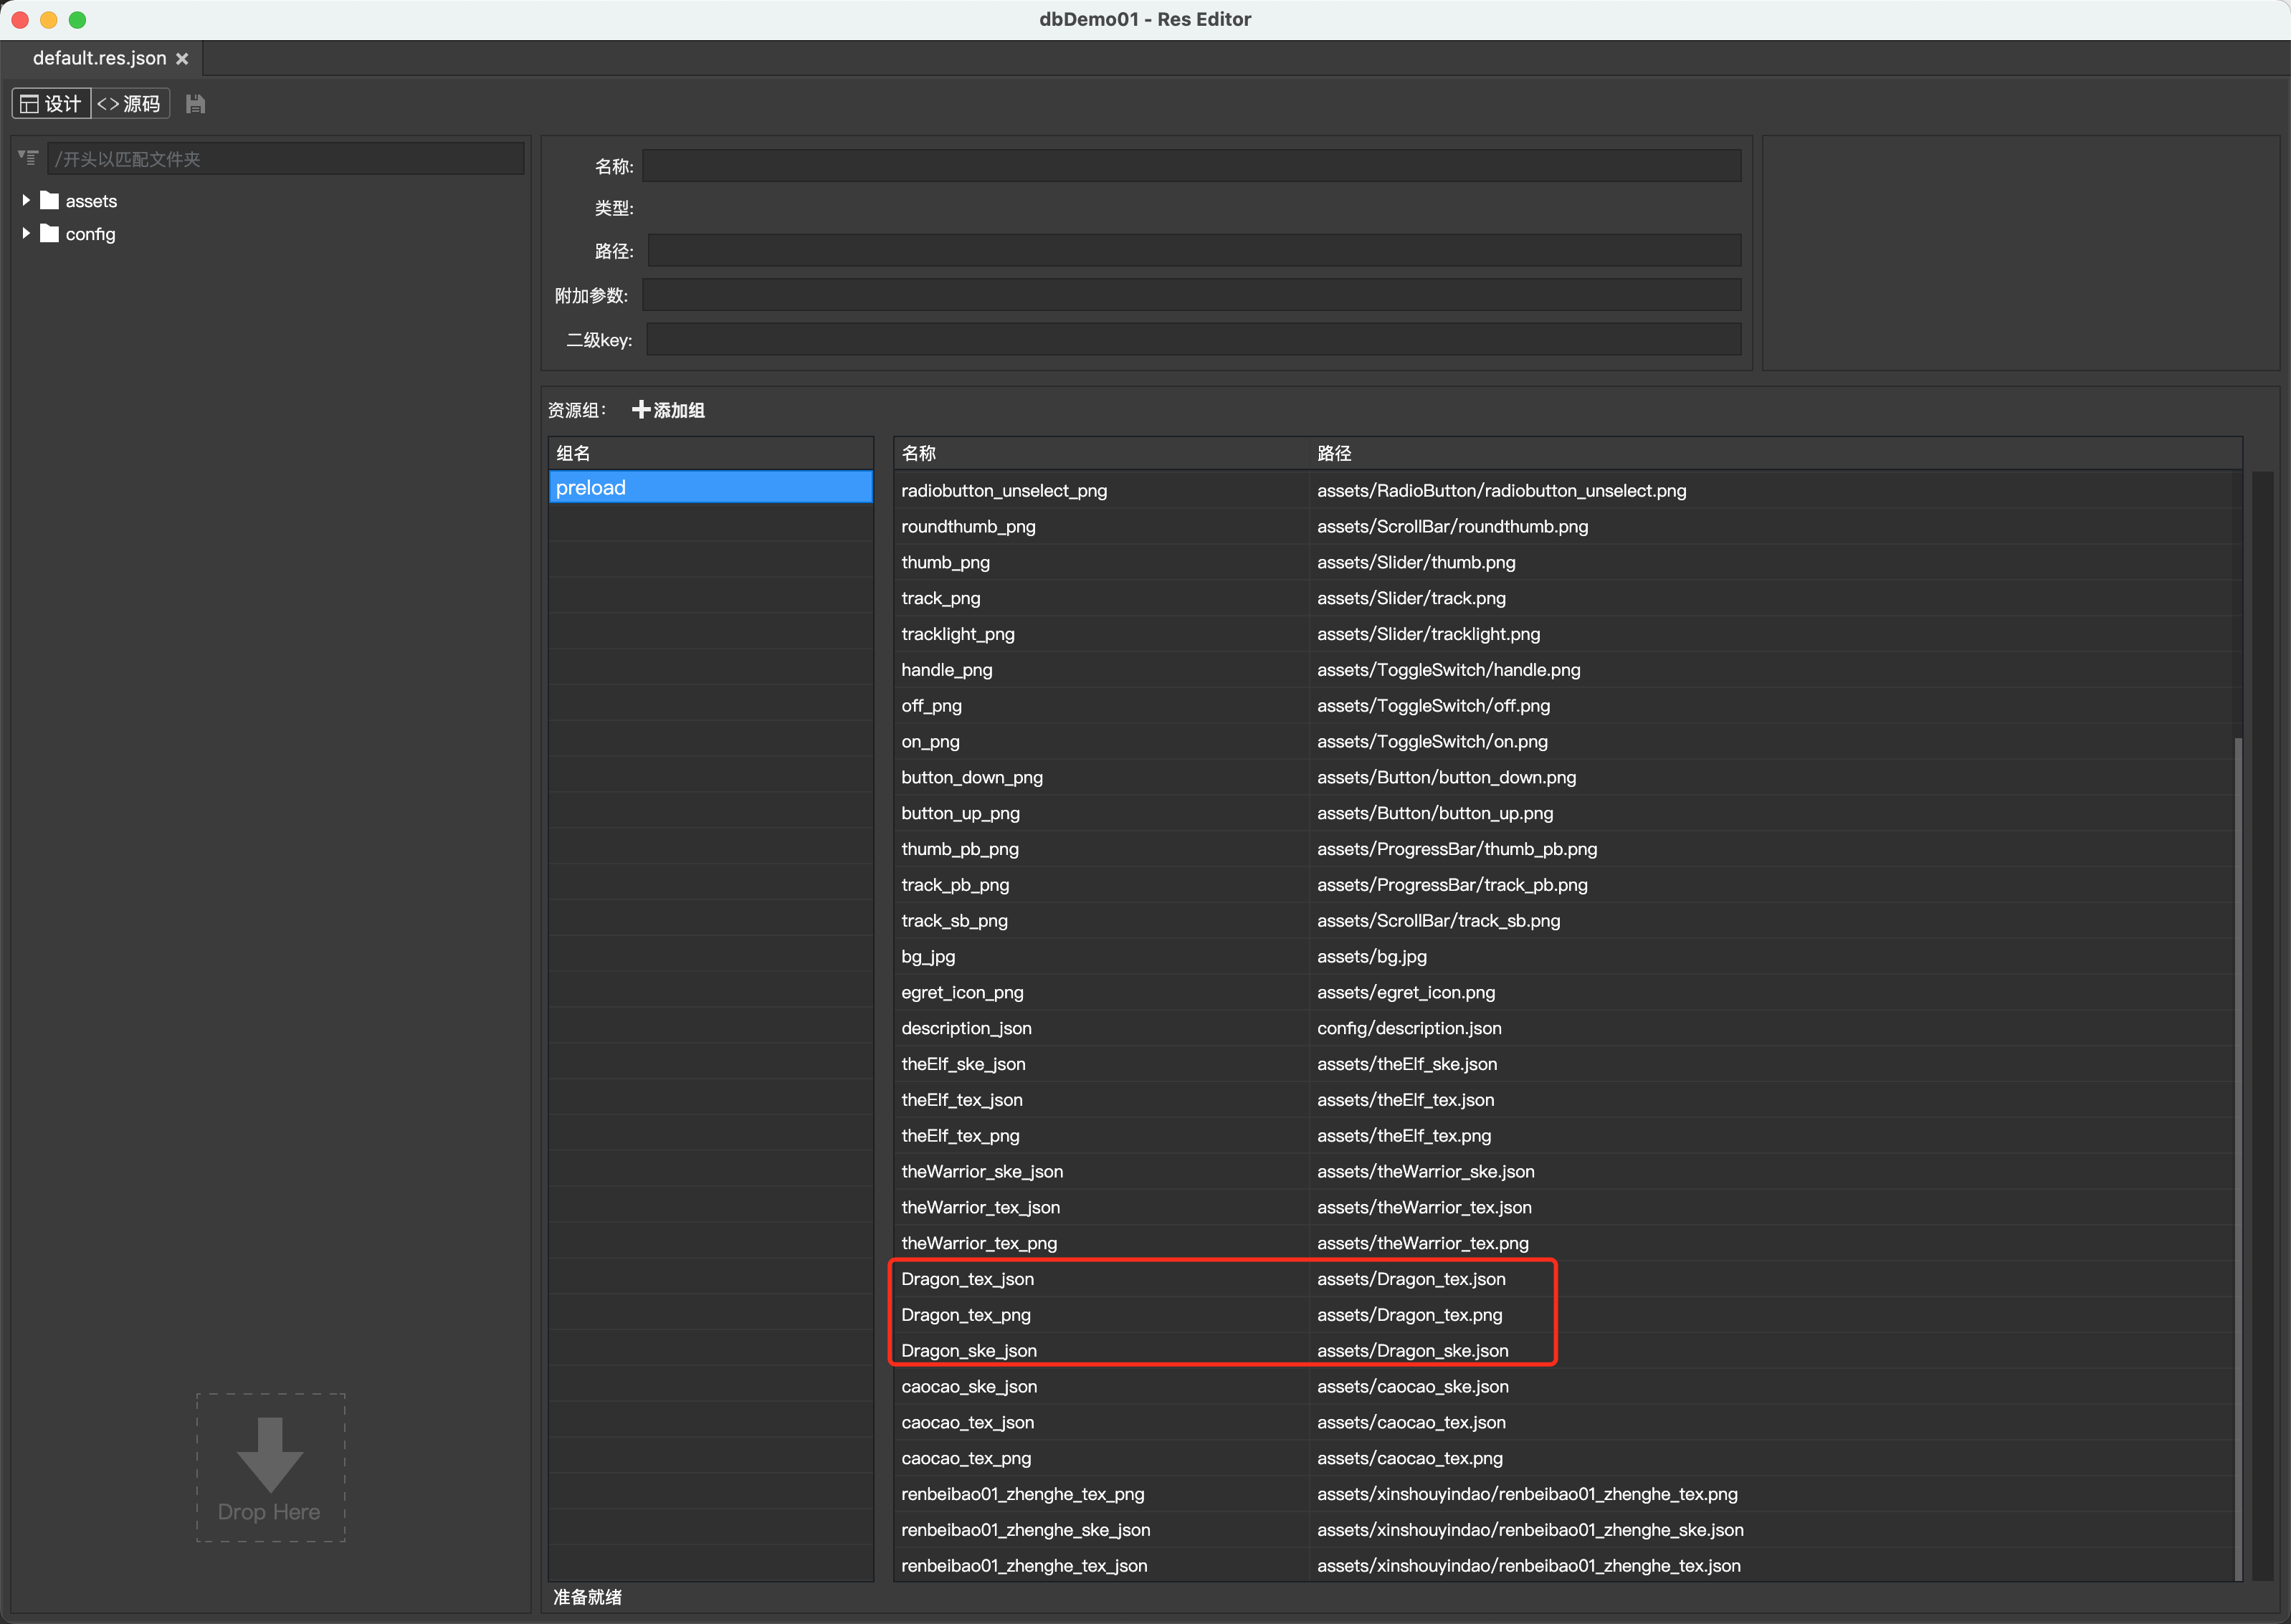Close the default.res.json tab
2291x1624 pixels.
[x=183, y=59]
